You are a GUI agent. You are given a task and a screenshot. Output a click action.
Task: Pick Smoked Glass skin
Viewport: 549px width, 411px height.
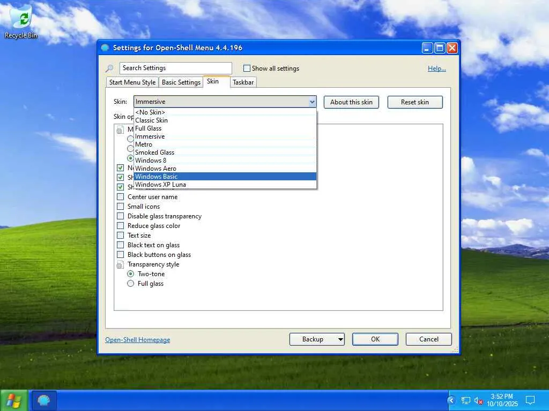225,153
